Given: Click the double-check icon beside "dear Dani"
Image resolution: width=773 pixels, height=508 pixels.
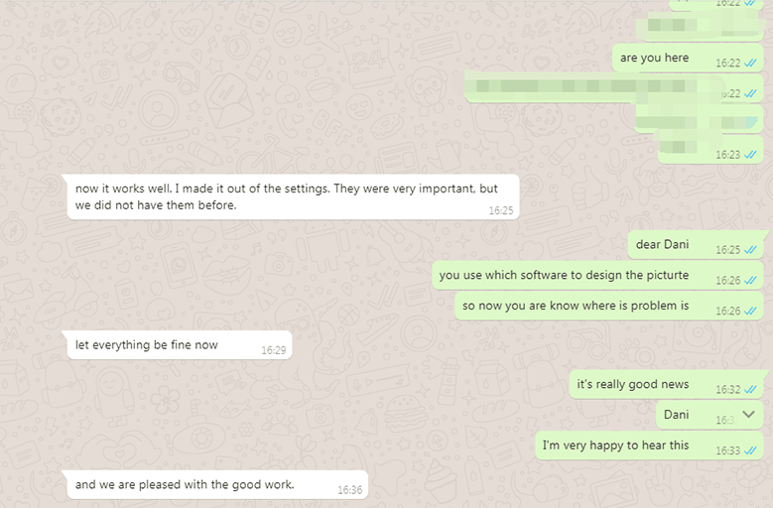Looking at the screenshot, I should [x=750, y=250].
